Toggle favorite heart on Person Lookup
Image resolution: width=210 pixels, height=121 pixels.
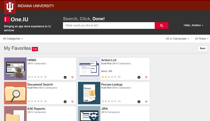point(146,102)
